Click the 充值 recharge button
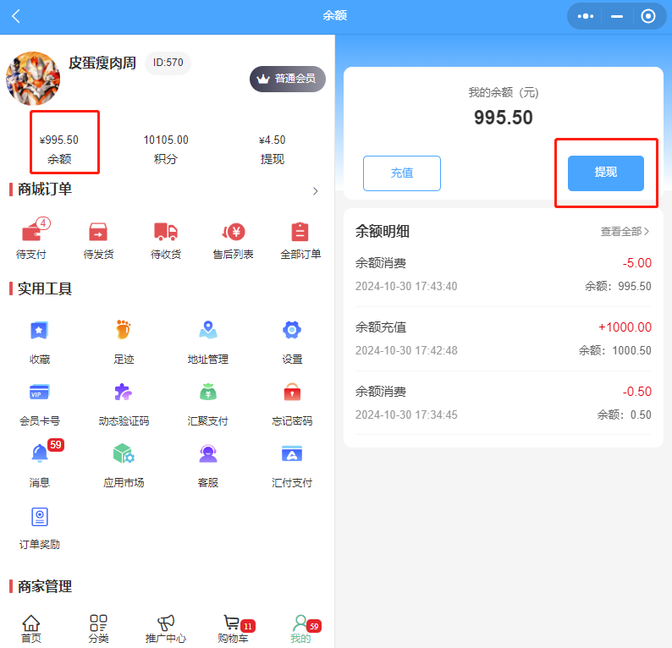672x648 pixels. 402,173
